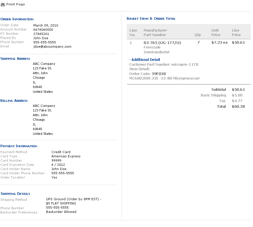Click the Qty column header

tap(198, 35)
